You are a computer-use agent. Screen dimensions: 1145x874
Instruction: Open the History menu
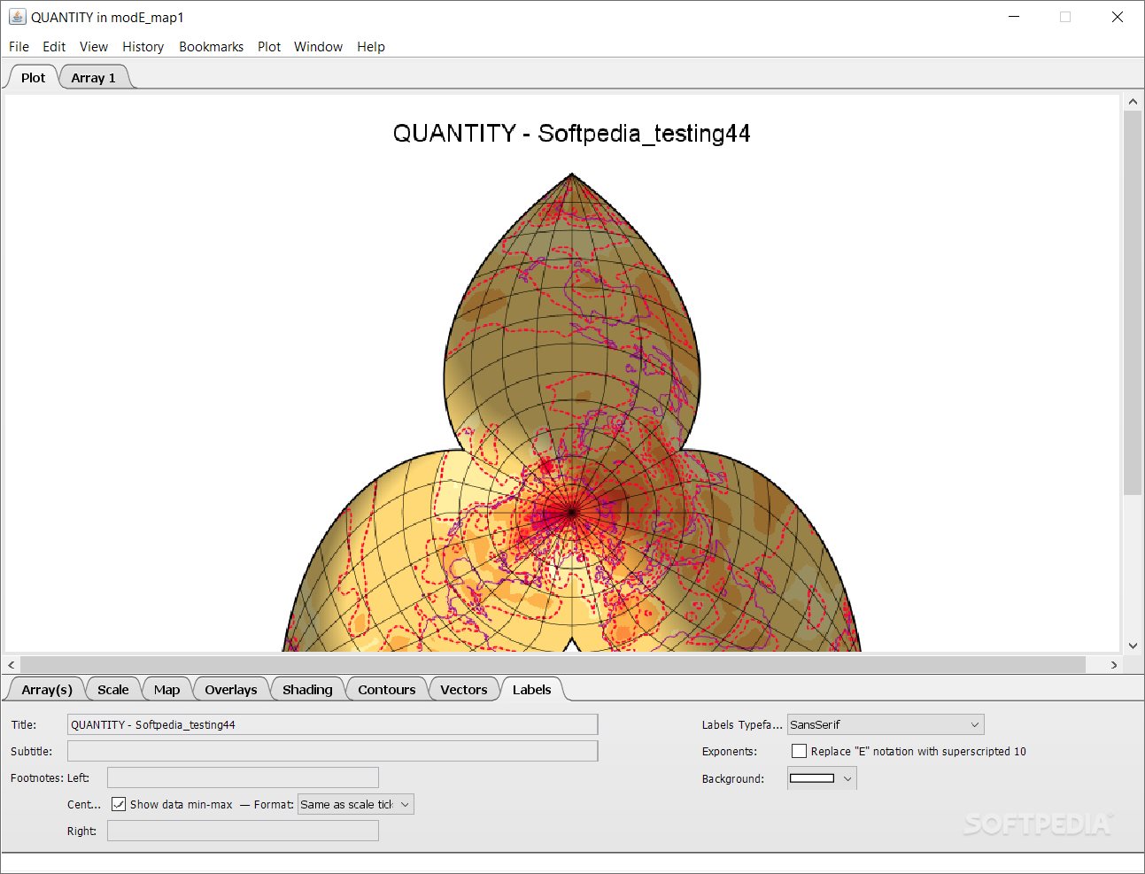coord(143,47)
